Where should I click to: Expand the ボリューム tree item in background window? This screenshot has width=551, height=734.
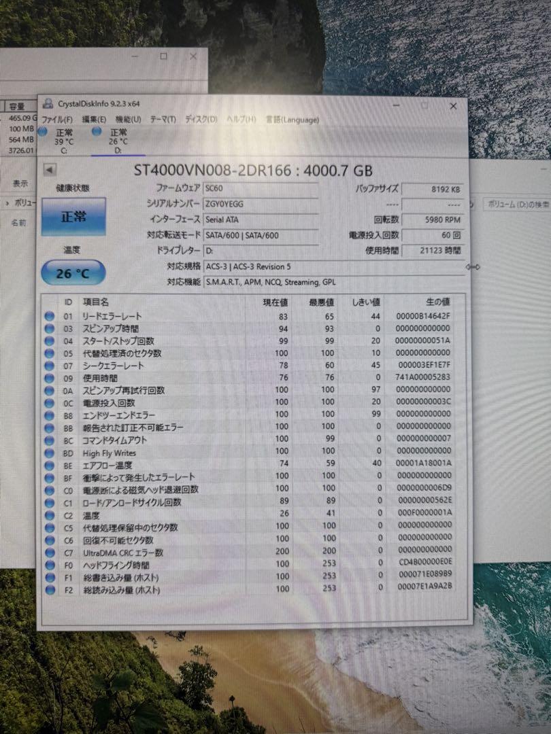7,203
